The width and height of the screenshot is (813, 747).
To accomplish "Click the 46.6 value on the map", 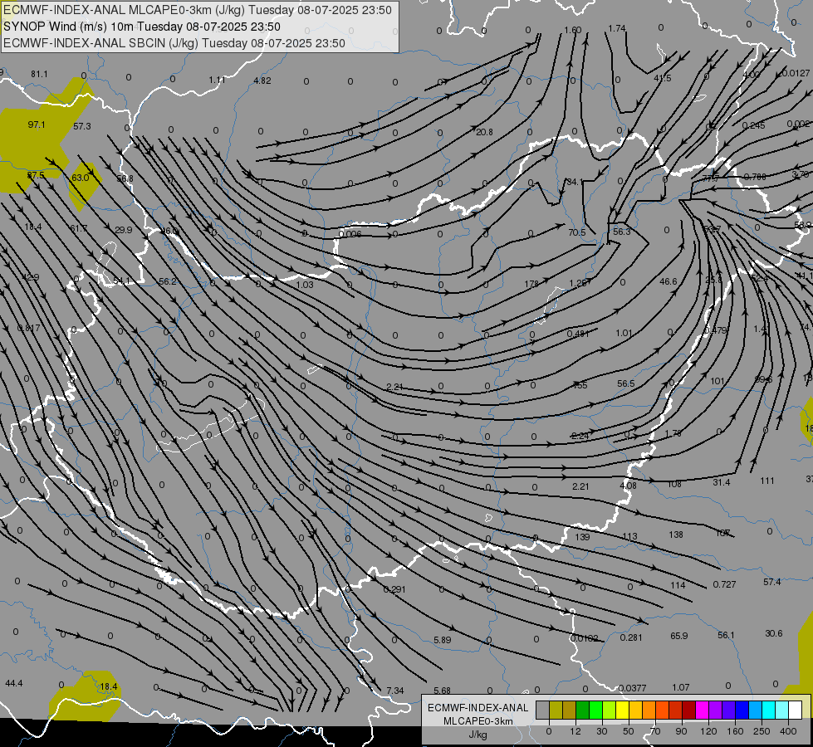I will [x=669, y=281].
